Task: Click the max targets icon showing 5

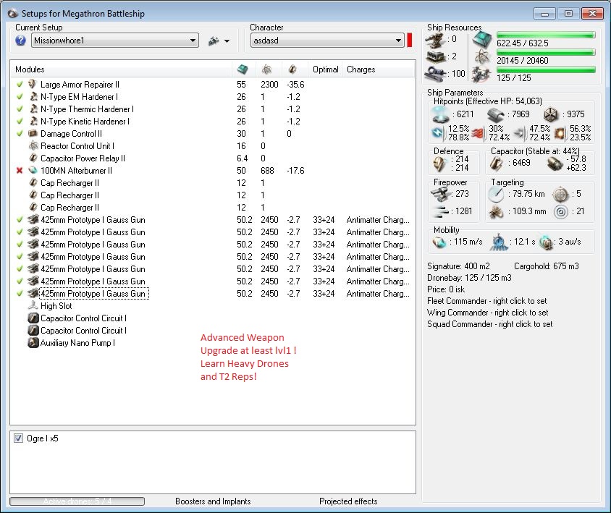Action: coord(561,194)
